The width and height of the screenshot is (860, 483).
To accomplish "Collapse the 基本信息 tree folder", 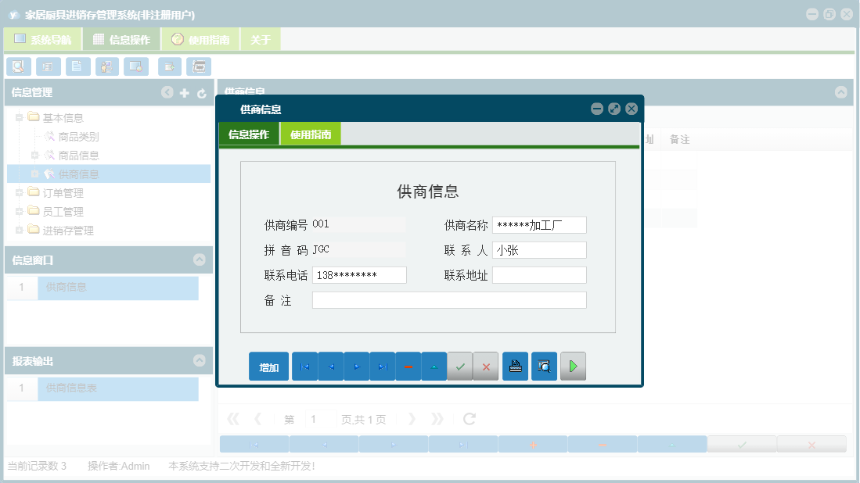I will pyautogui.click(x=20, y=117).
